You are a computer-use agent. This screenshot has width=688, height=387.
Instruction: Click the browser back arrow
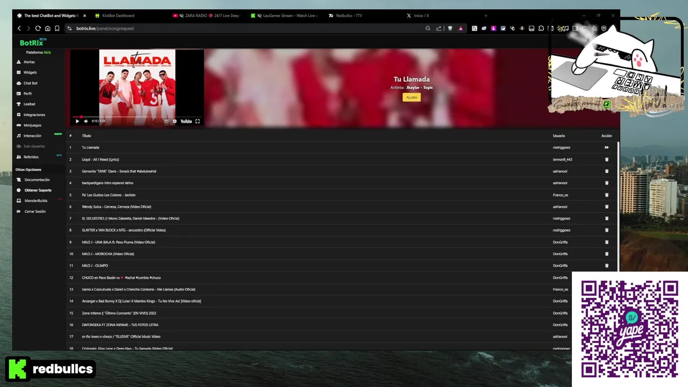pos(19,28)
